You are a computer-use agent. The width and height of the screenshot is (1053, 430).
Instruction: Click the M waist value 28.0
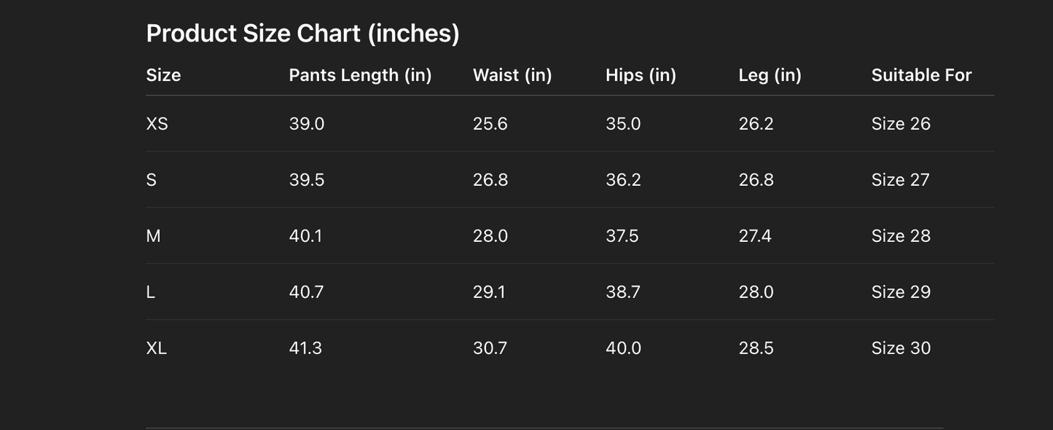[490, 236]
